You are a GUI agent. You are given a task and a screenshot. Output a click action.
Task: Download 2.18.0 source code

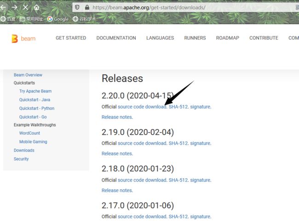pos(143,180)
